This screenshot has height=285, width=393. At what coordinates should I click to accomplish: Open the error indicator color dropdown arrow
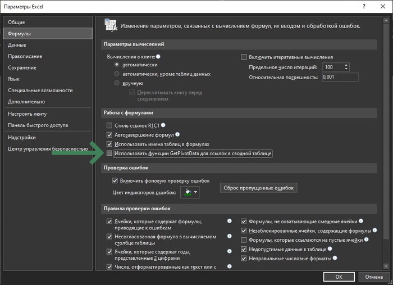[195, 193]
